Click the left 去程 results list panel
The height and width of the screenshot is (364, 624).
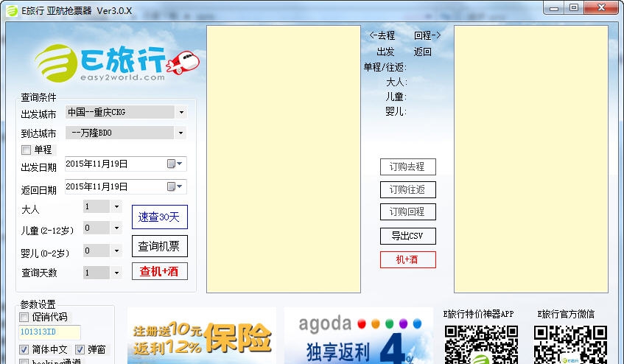[x=284, y=159]
